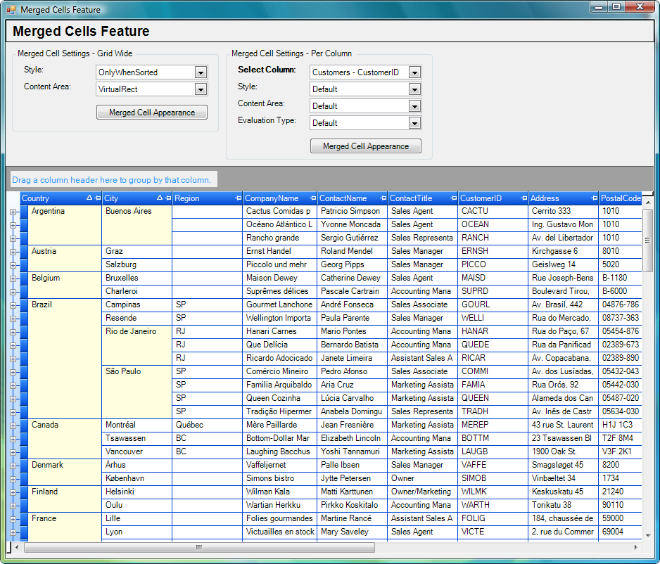The image size is (660, 564).
Task: Sort by clicking the Country column header
Action: click(49, 199)
